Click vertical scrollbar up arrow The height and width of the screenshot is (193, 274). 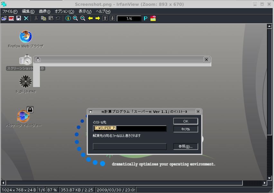[269, 26]
